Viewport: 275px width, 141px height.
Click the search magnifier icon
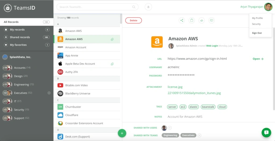point(134,7)
